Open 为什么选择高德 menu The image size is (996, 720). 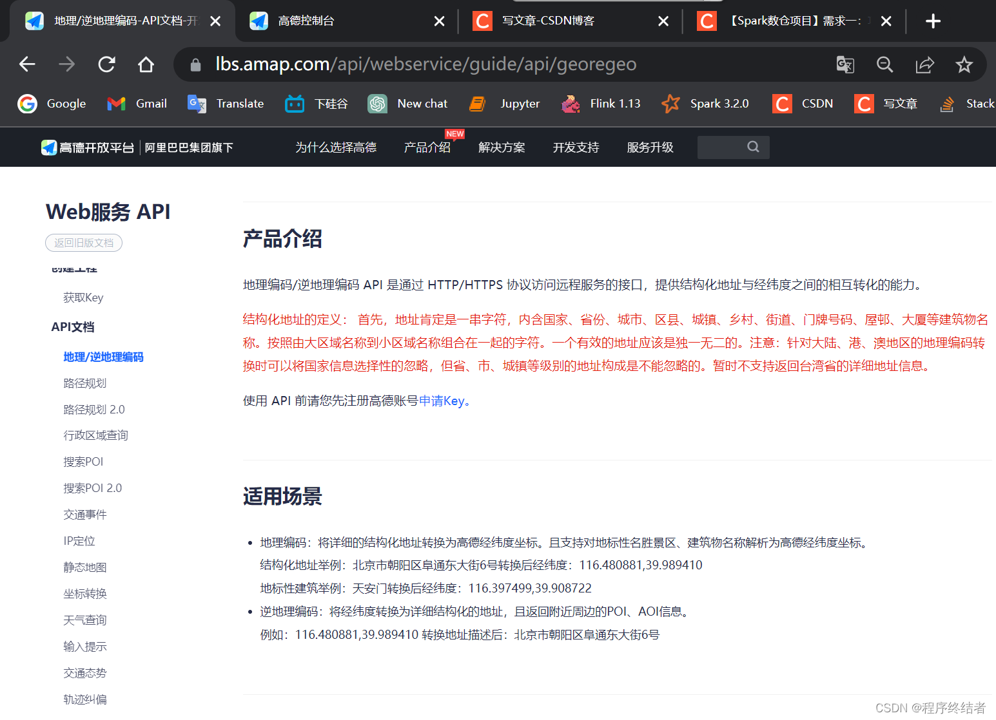pyautogui.click(x=336, y=147)
